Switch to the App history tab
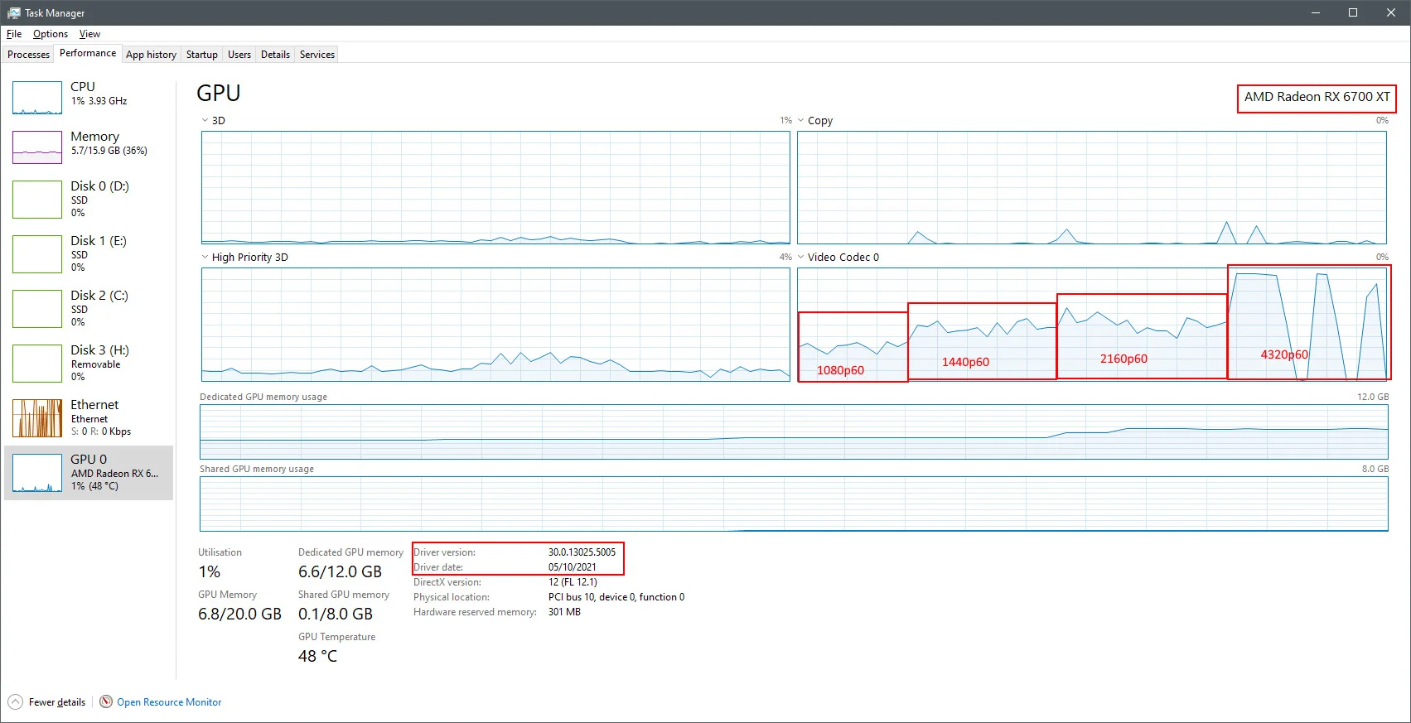Image resolution: width=1411 pixels, height=723 pixels. [151, 55]
